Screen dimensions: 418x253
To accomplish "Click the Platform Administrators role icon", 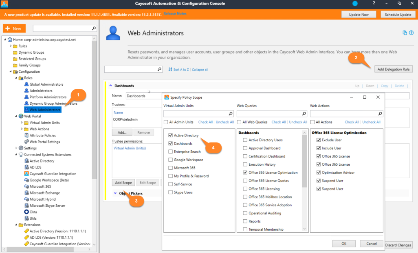I will (26, 97).
